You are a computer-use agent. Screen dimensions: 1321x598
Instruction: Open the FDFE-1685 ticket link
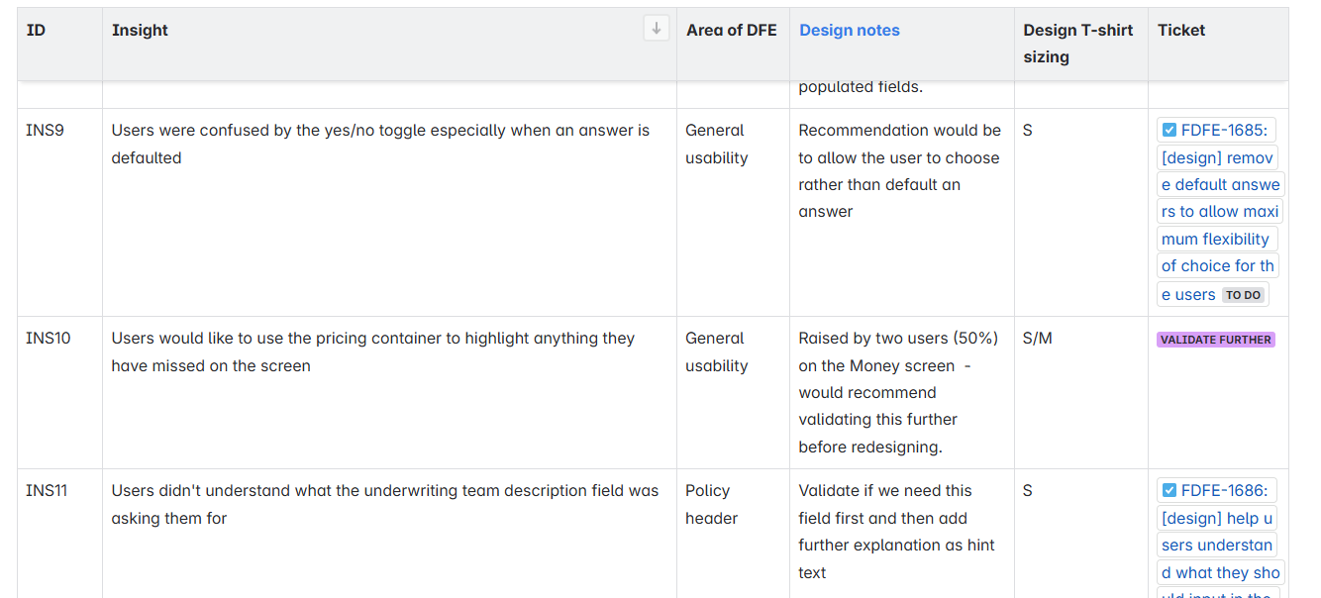1227,131
